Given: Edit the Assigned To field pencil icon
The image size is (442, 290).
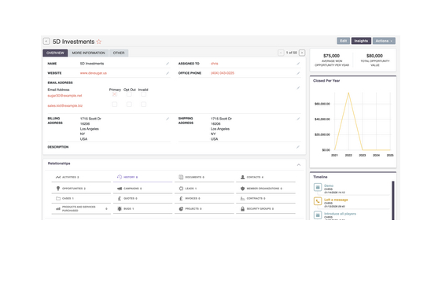Looking at the screenshot, I should 298,64.
